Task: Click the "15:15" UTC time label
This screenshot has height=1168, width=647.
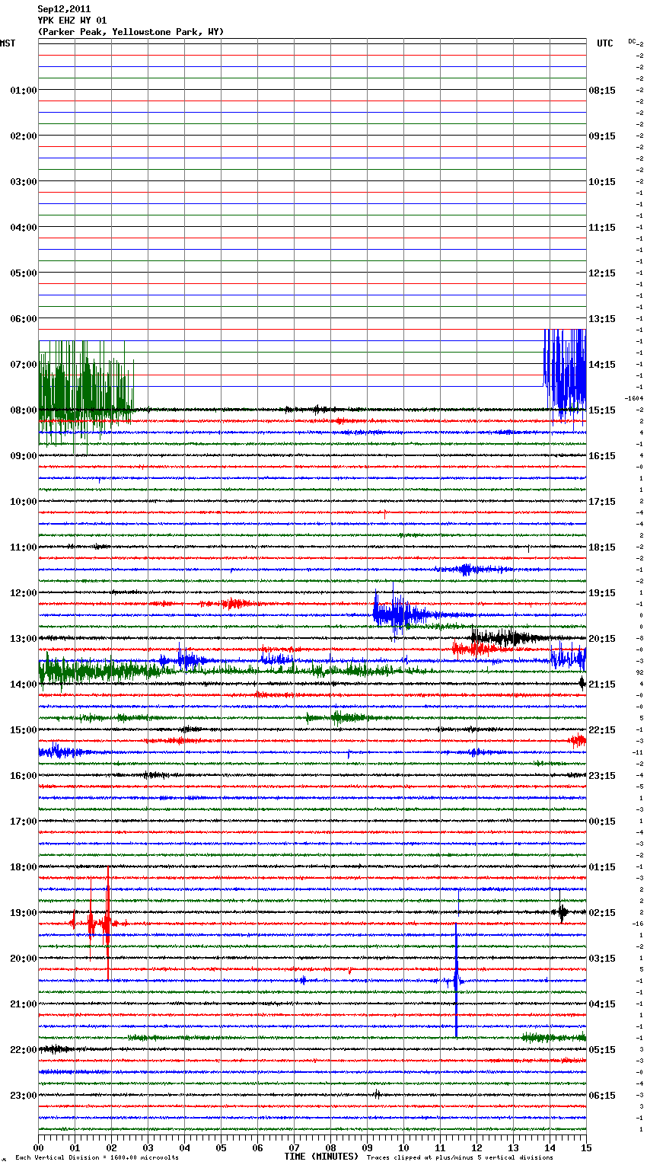Action: tap(603, 410)
